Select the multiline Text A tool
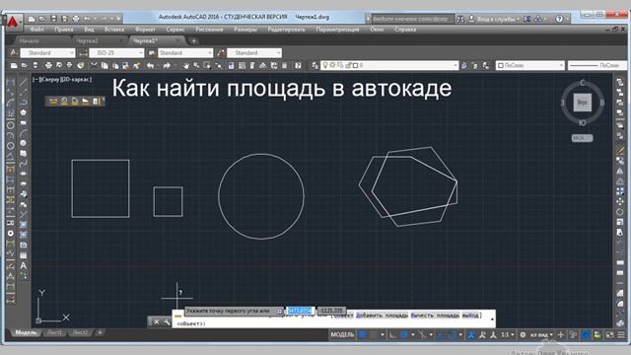The width and height of the screenshot is (631, 355). [x=23, y=265]
